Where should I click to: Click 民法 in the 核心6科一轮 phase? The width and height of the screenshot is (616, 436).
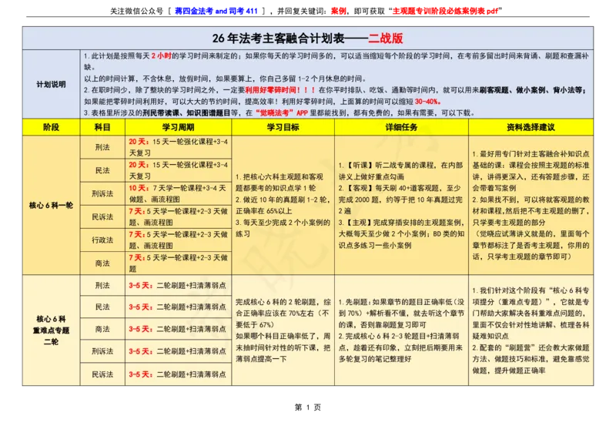[x=102, y=170]
